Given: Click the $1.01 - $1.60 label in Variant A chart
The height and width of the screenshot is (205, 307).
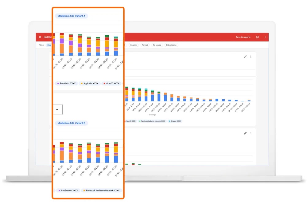Looking at the screenshot, I should click(67, 64).
